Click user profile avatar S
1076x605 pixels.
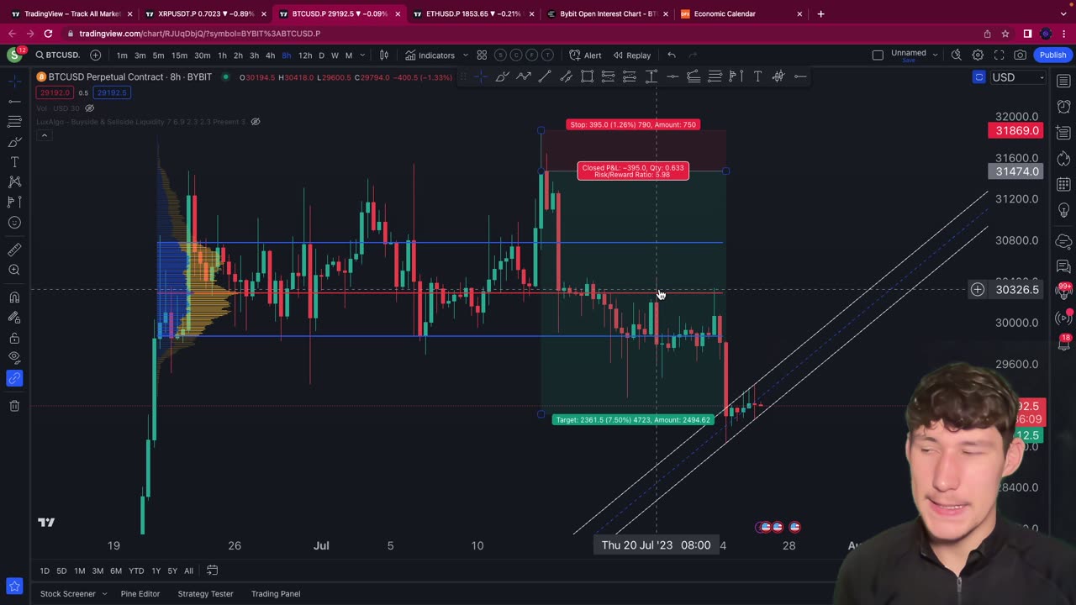(13, 55)
